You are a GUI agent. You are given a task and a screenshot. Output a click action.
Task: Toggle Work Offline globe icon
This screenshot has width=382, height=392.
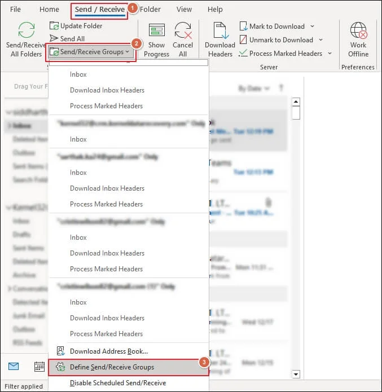tap(358, 30)
